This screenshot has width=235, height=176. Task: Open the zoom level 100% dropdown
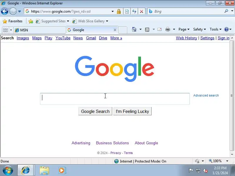point(227,161)
